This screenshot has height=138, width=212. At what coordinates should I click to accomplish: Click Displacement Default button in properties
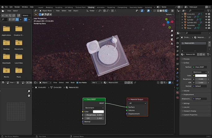coord(200,99)
